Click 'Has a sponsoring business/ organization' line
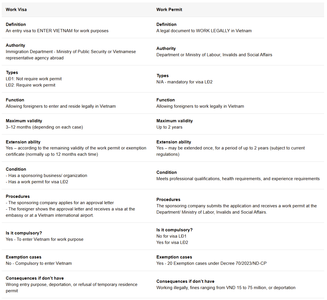 point(47,175)
